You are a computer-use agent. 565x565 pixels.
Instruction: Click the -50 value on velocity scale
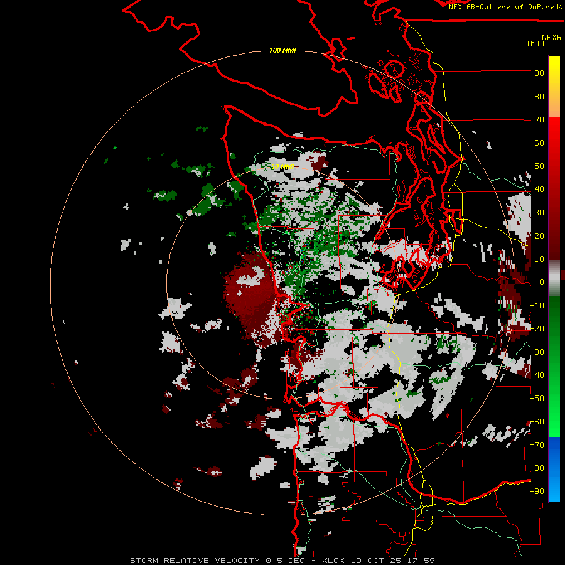(x=537, y=399)
